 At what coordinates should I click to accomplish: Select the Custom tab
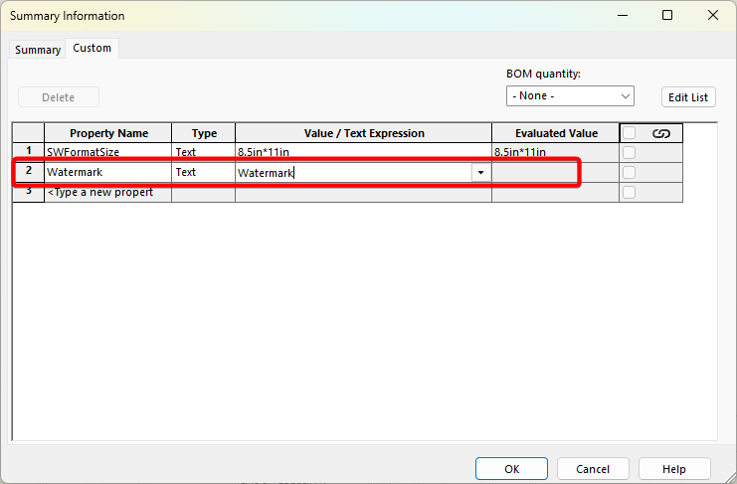92,48
